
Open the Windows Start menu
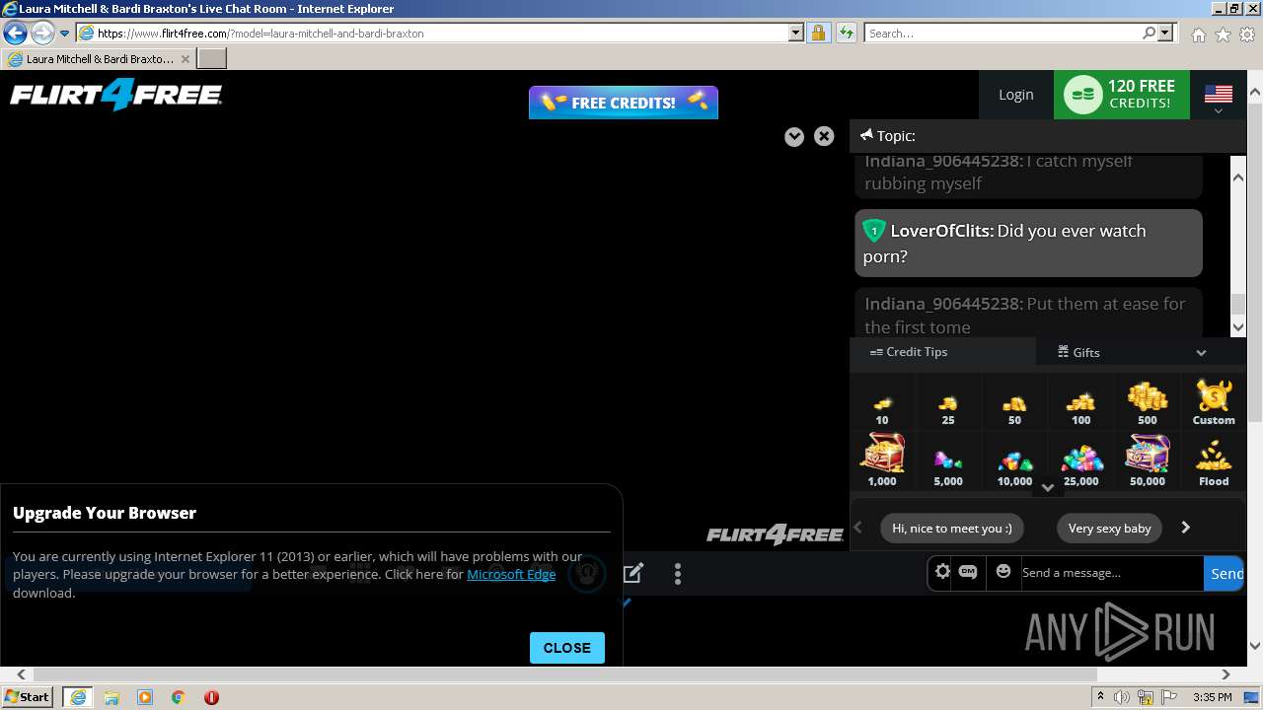[x=28, y=696]
